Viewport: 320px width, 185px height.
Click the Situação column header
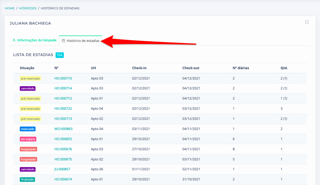point(27,68)
